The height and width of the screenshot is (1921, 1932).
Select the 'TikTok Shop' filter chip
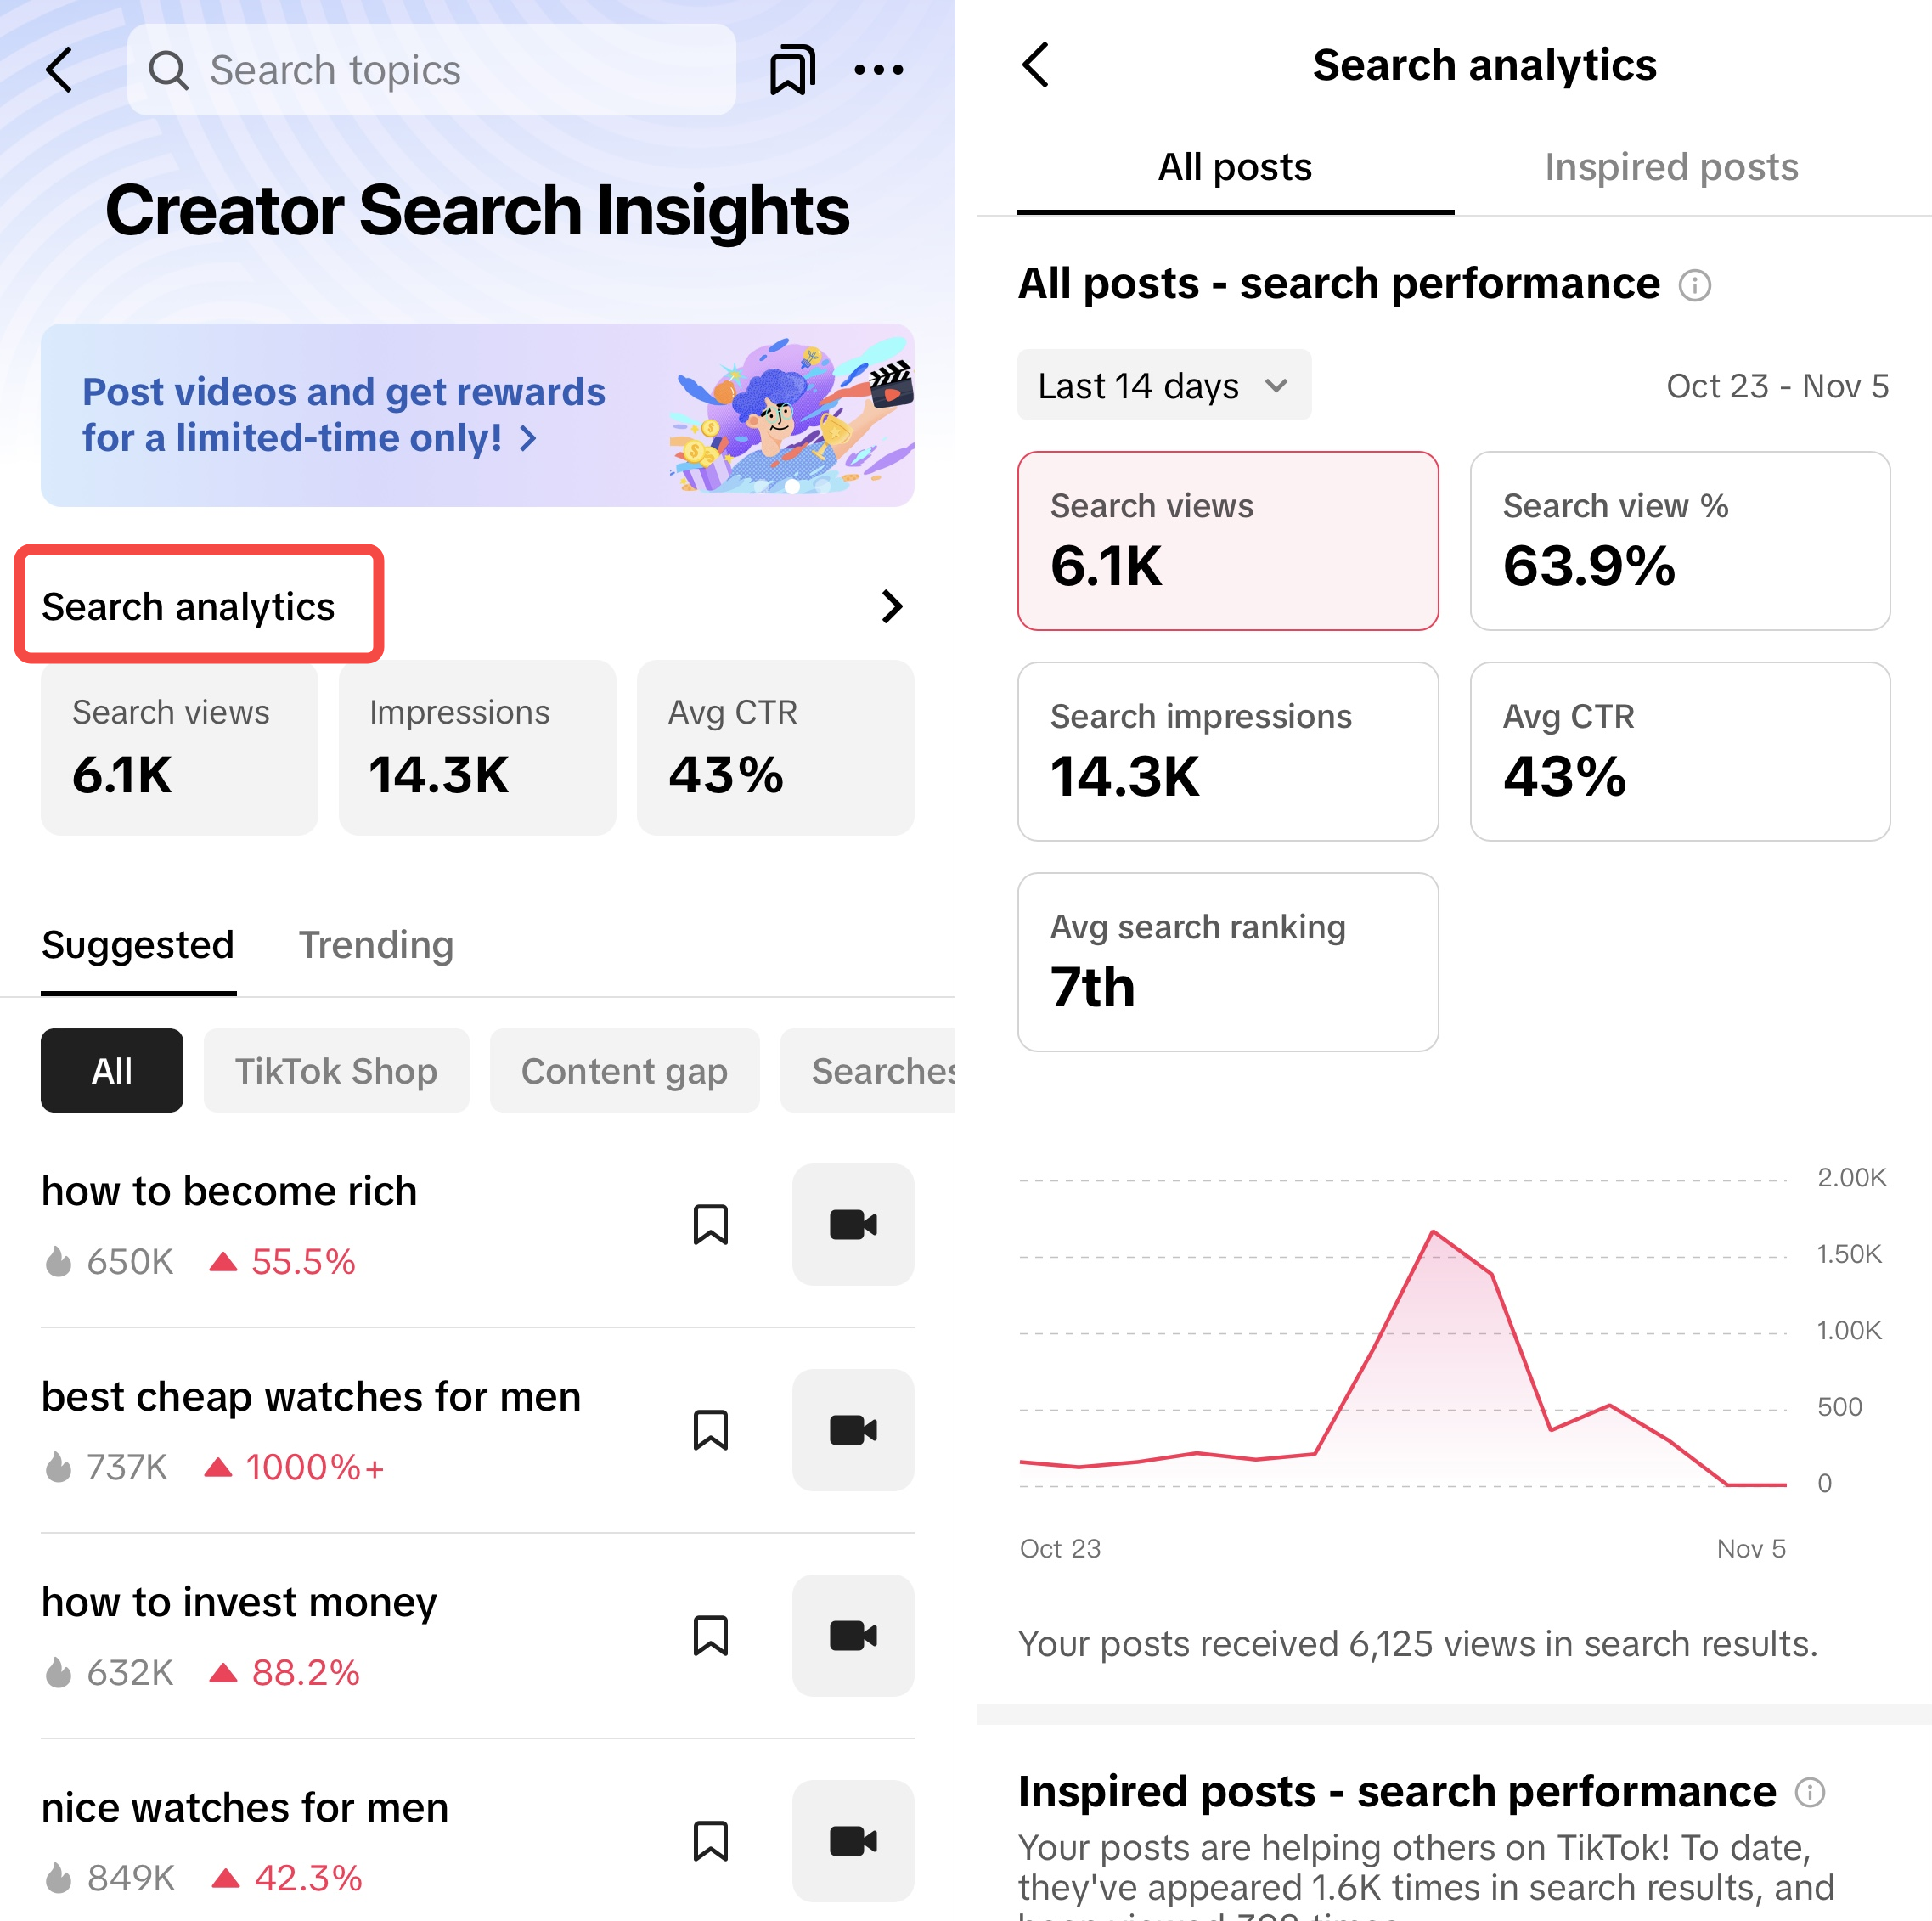[x=336, y=1071]
